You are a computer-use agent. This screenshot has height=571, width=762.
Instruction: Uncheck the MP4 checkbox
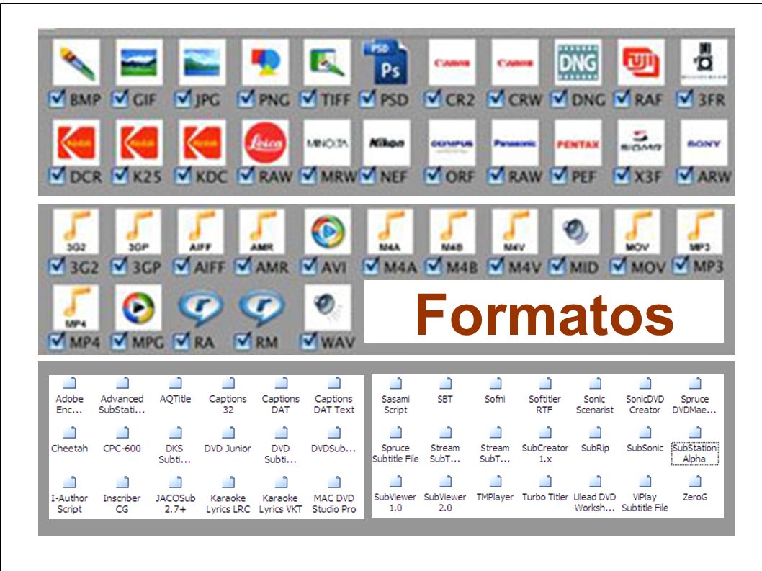tap(58, 341)
